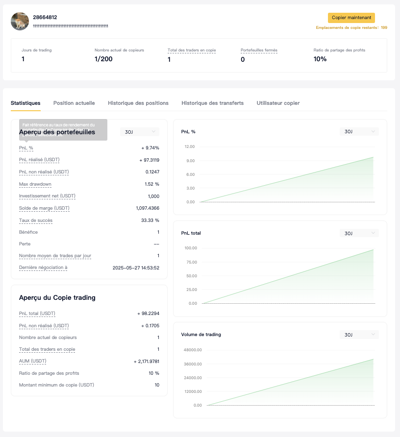Click the AUM (USDT) label
400x437 pixels.
pyautogui.click(x=32, y=361)
